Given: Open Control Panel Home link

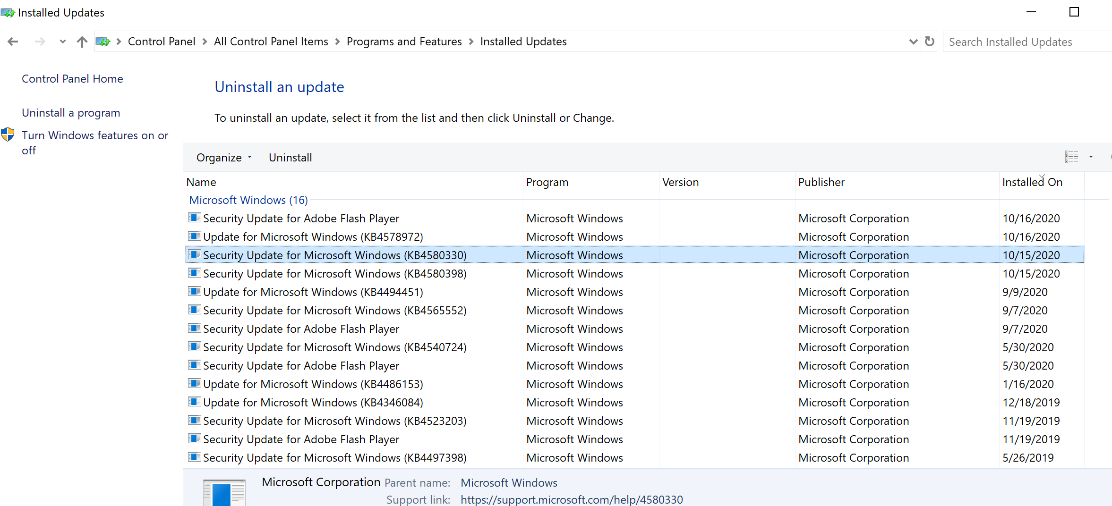Looking at the screenshot, I should pyautogui.click(x=72, y=79).
